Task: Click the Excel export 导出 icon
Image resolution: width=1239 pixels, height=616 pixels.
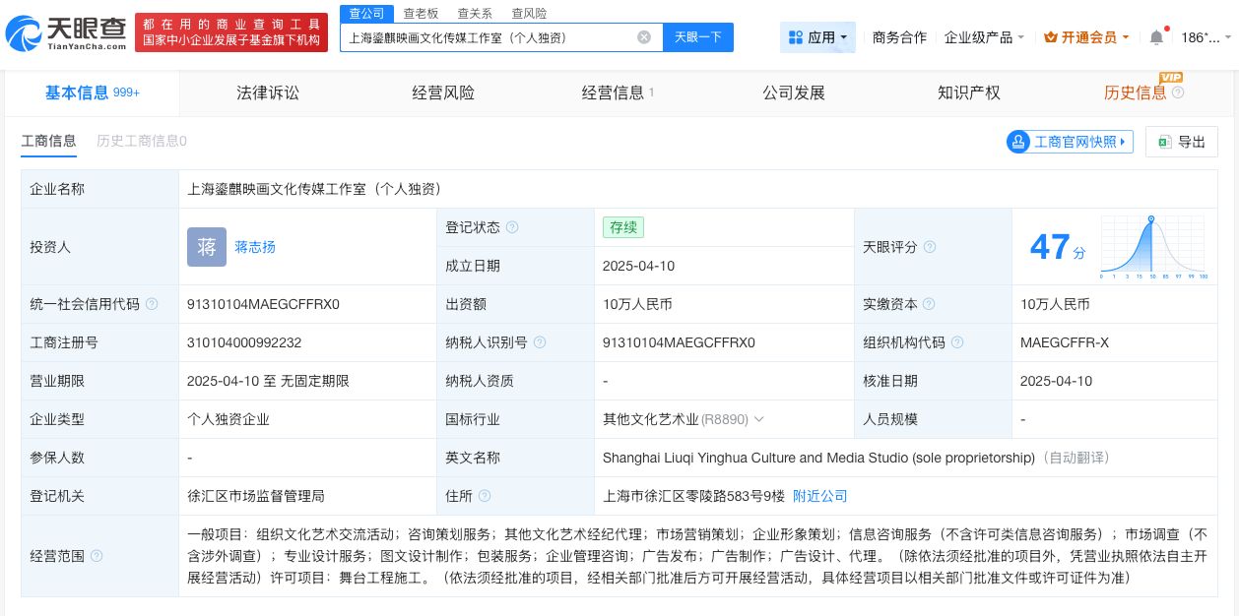Action: pos(1167,142)
